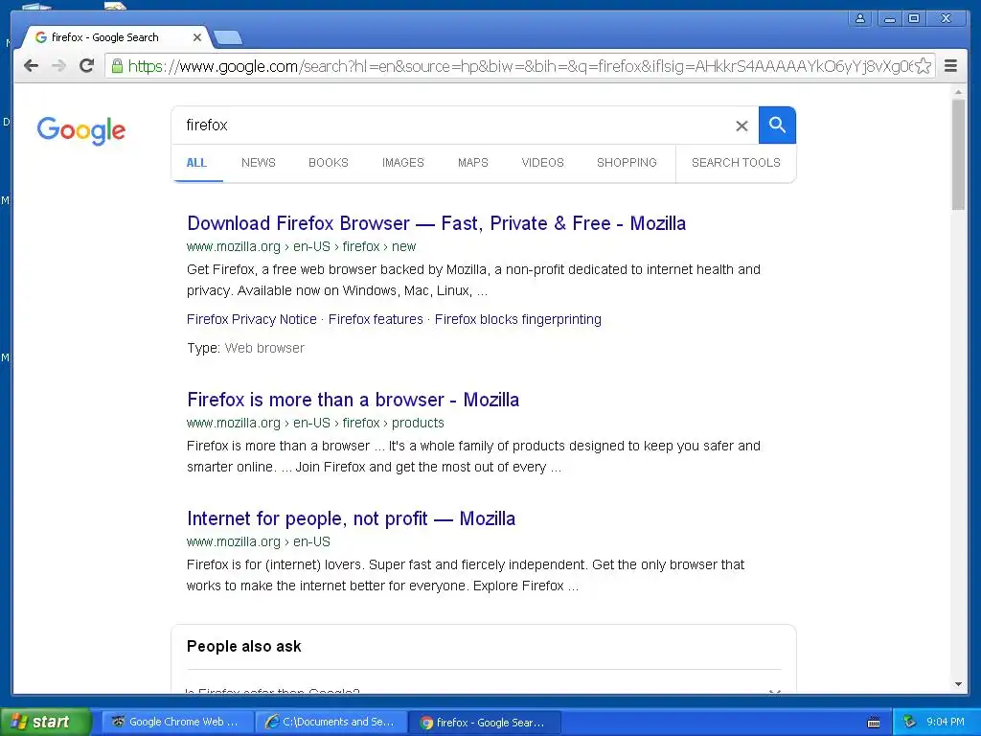Bookmark this page with the star icon
The height and width of the screenshot is (736, 981).
(923, 66)
